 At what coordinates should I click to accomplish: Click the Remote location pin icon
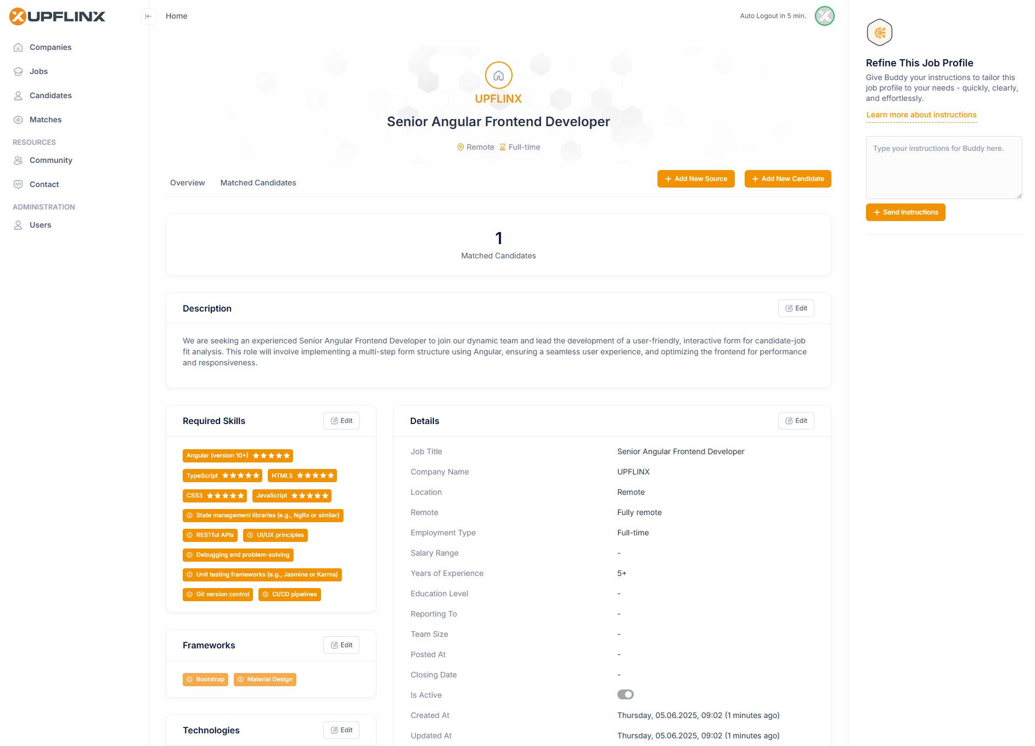point(460,147)
